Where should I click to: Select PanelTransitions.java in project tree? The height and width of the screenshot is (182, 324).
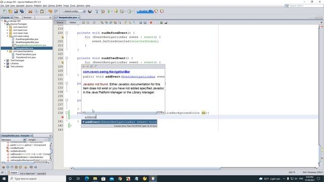coord(26,54)
